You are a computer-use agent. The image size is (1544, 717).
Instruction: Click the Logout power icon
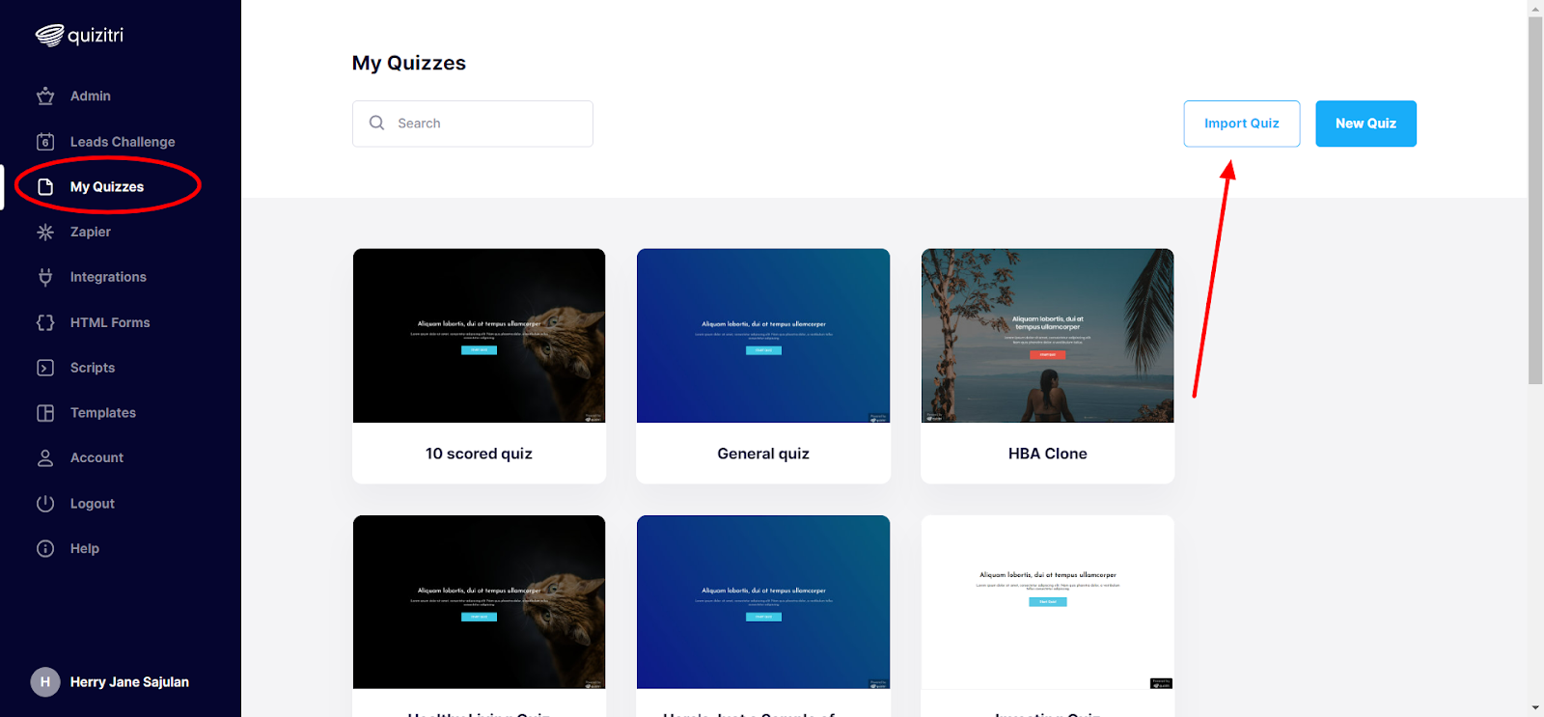coord(45,504)
